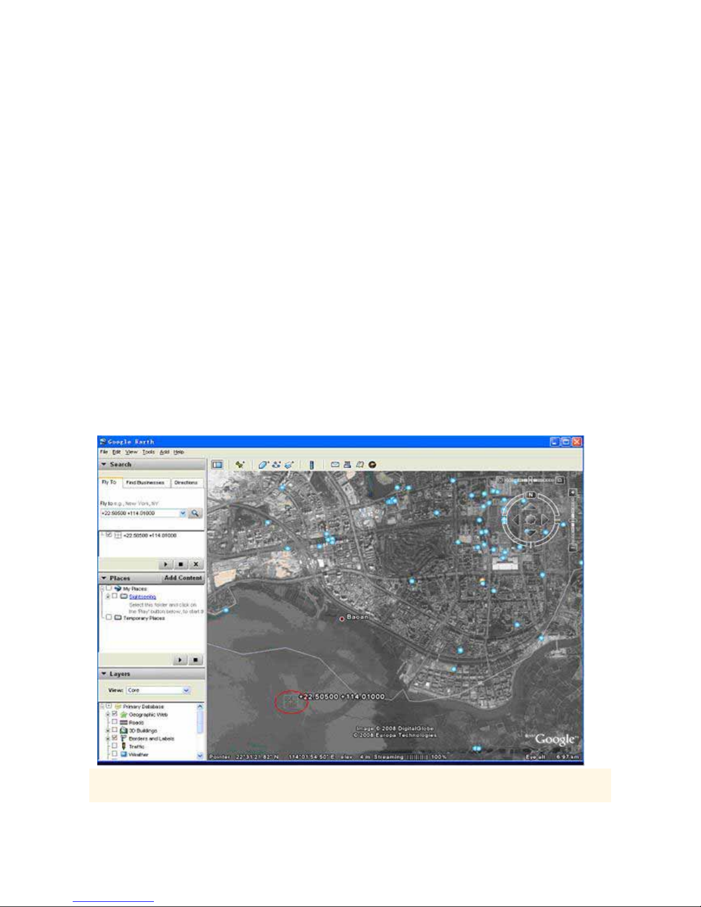Screen dimensions: 701x907
Task: Enable the Roads layer checkbox
Action: [x=114, y=722]
